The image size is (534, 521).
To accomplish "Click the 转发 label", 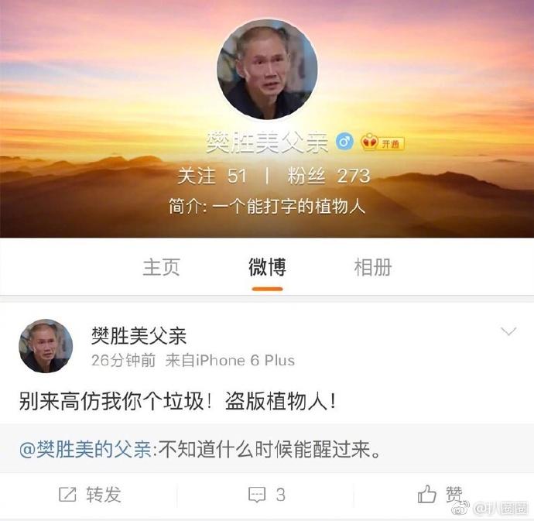I will pyautogui.click(x=104, y=495).
